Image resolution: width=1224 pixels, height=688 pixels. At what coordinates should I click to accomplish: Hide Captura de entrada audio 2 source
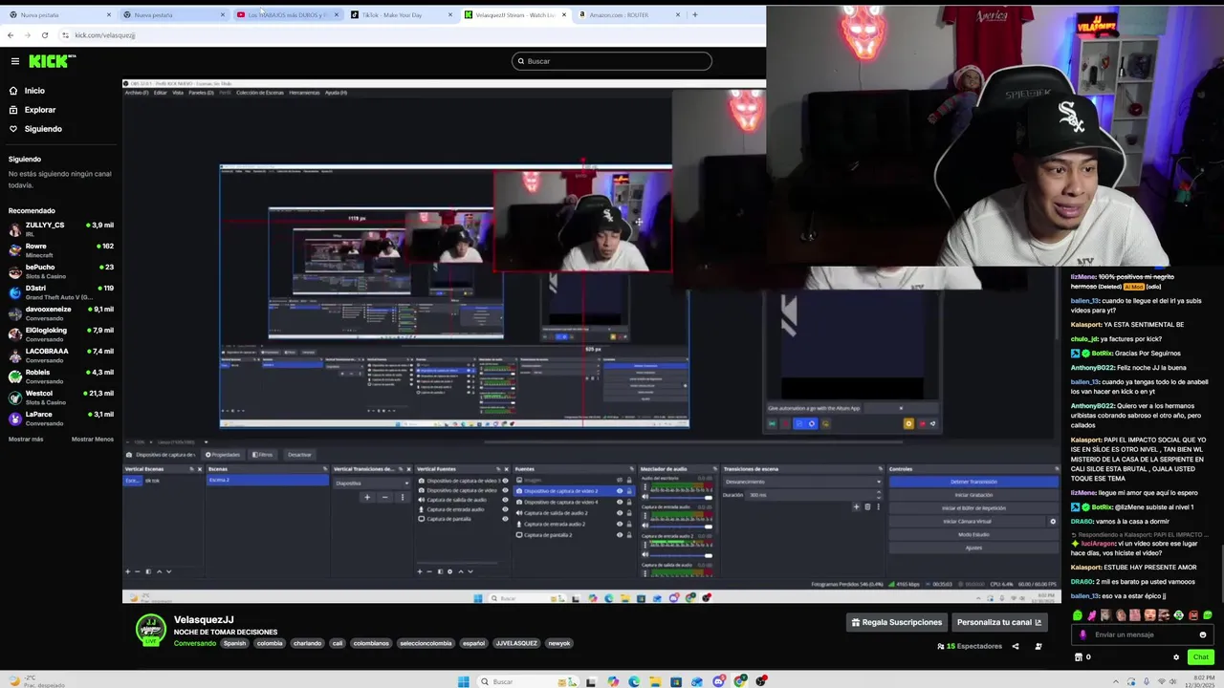[619, 524]
